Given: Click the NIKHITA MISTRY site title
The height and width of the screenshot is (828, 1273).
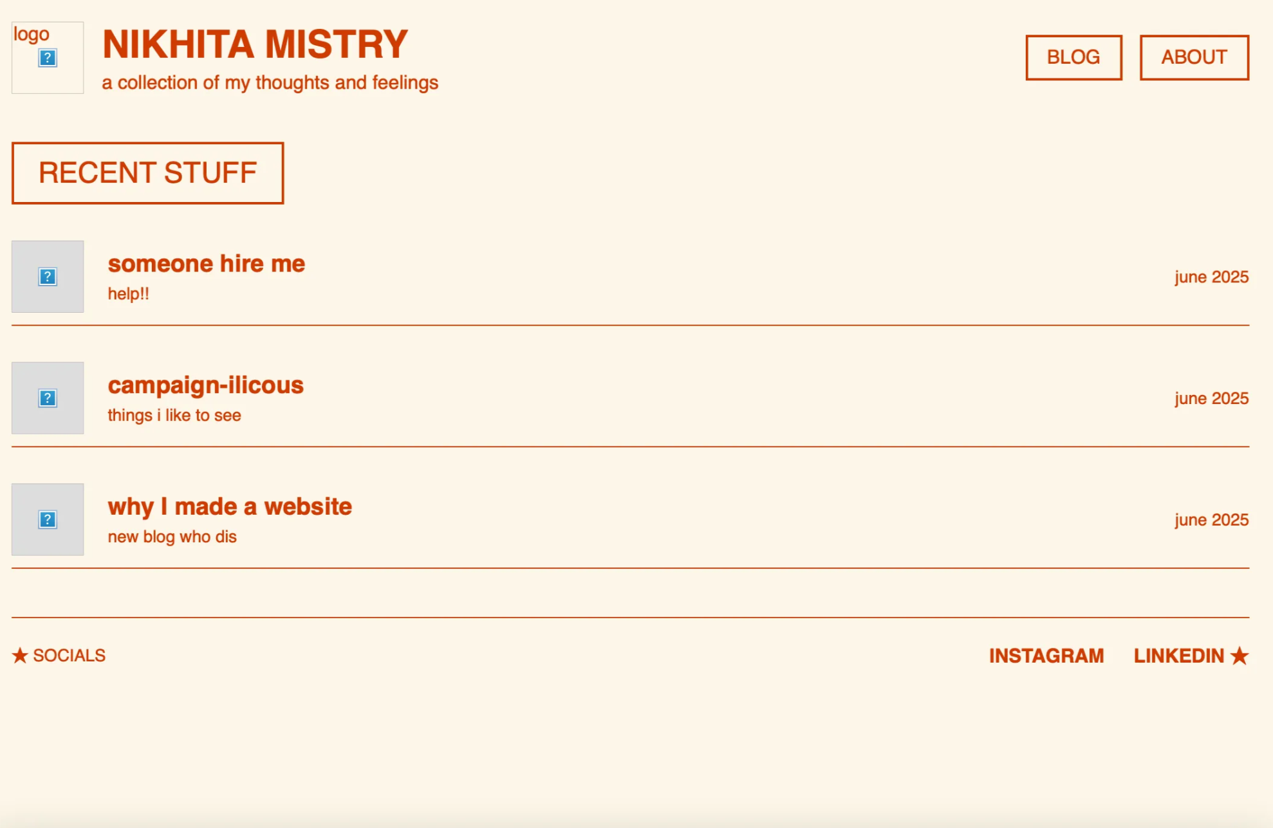Looking at the screenshot, I should tap(255, 44).
